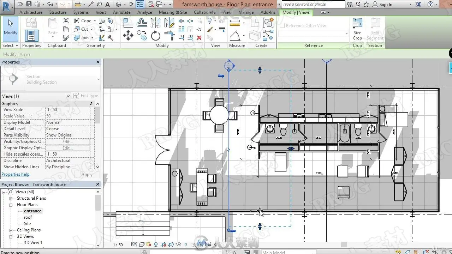452x254 pixels.
Task: Select the Mirror - Draw Axis tool
Action: point(169,23)
